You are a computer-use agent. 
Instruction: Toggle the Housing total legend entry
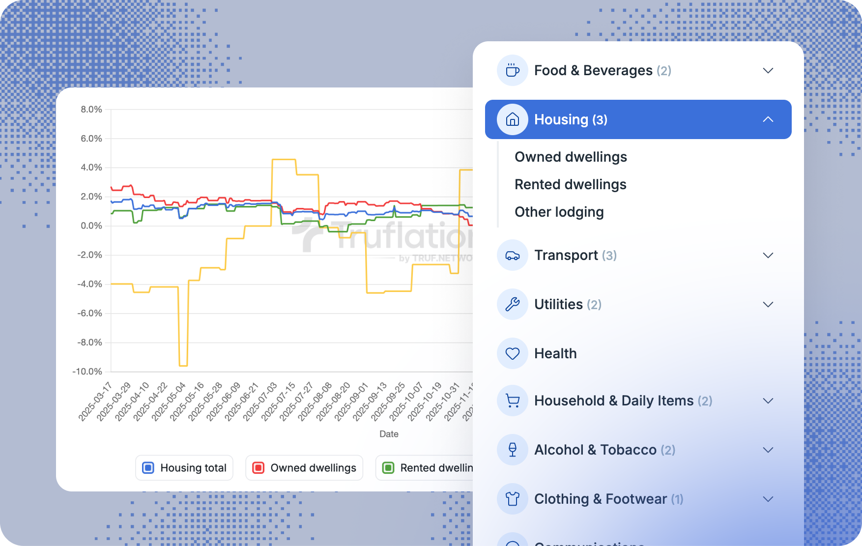(184, 468)
